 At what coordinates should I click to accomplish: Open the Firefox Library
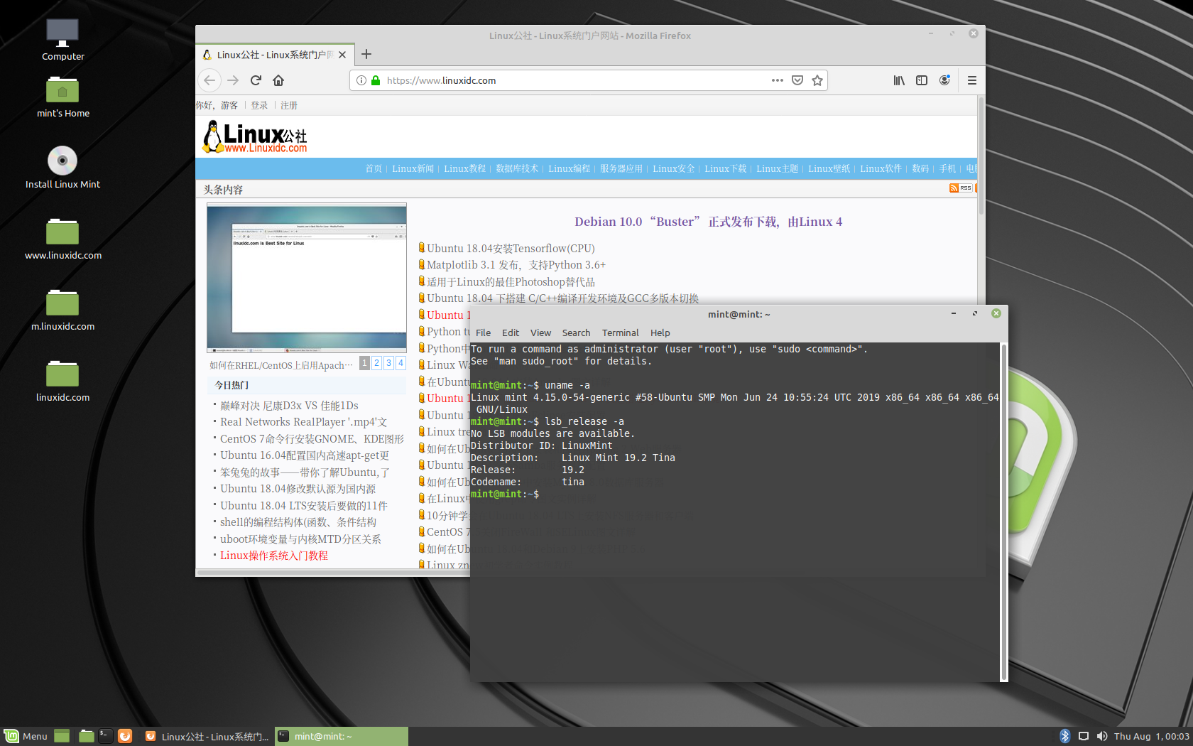[899, 80]
